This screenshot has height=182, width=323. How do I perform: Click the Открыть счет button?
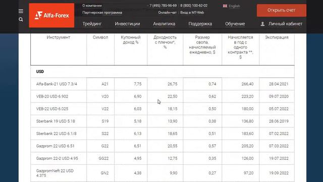pyautogui.click(x=282, y=10)
